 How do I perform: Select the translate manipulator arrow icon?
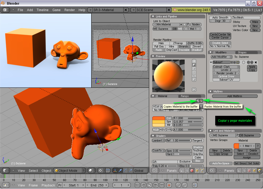tap(120, 171)
